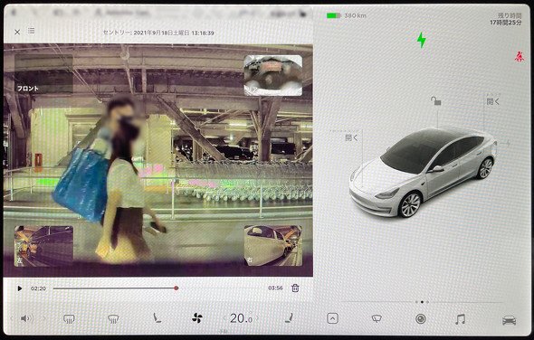
Task: Open the dashcam camera icon
Action: [421, 319]
